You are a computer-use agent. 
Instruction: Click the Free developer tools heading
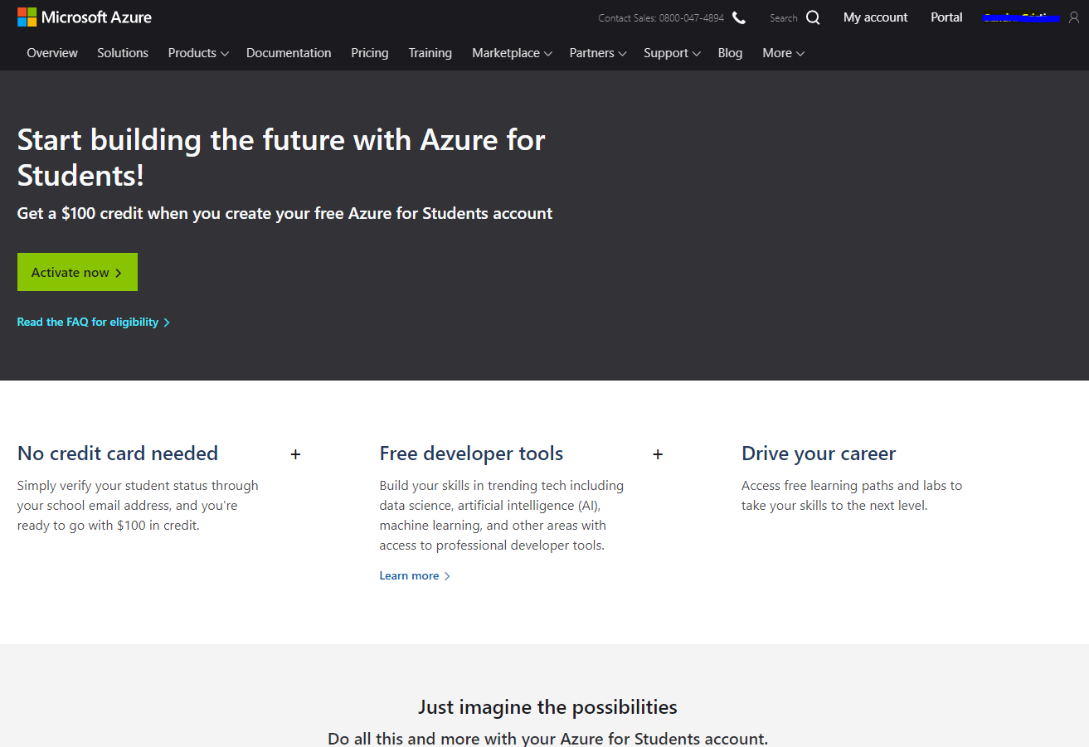click(x=471, y=454)
